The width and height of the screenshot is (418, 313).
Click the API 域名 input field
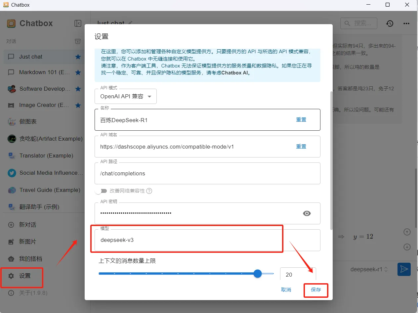pyautogui.click(x=207, y=147)
